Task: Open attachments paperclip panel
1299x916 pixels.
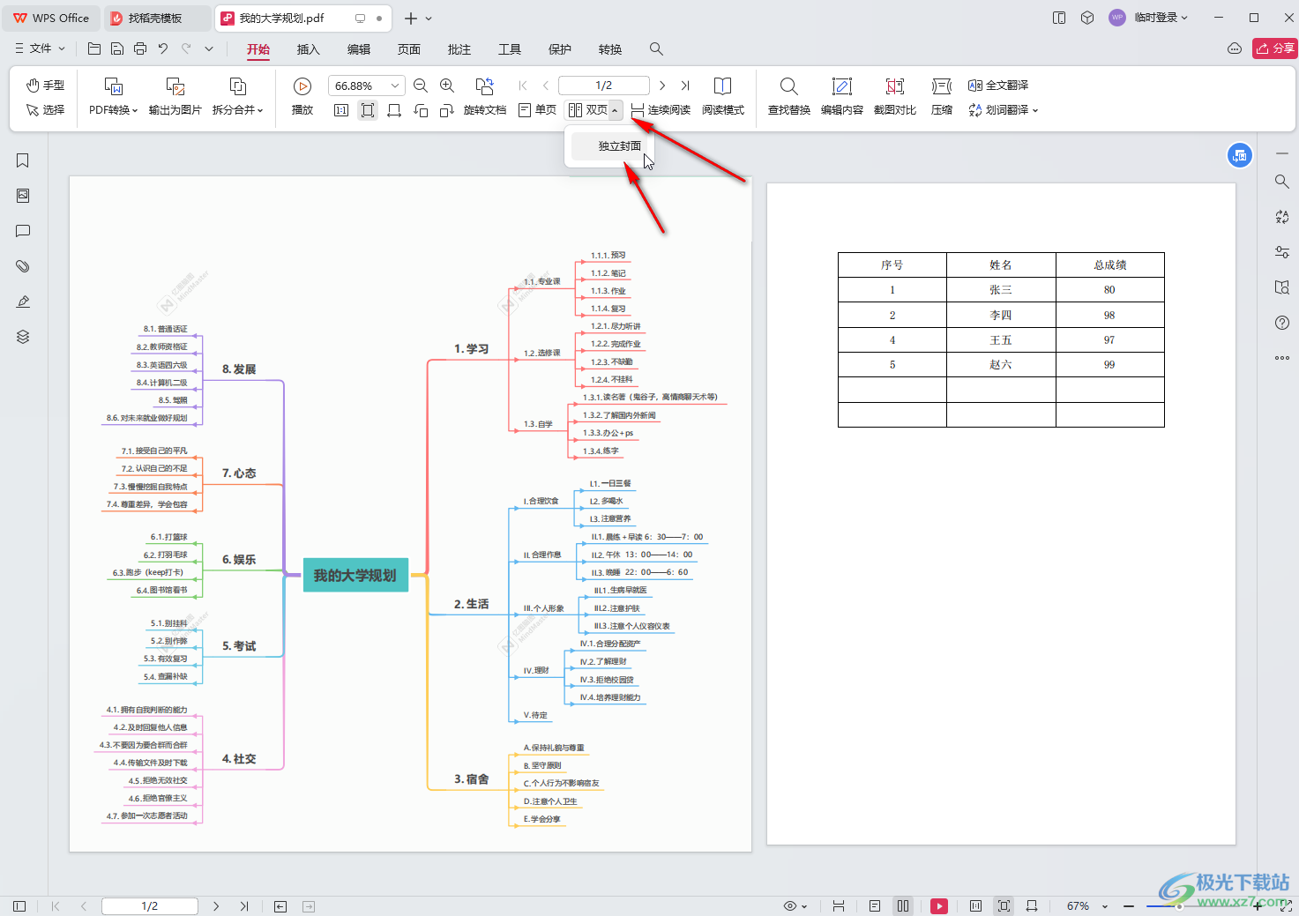Action: [x=23, y=266]
